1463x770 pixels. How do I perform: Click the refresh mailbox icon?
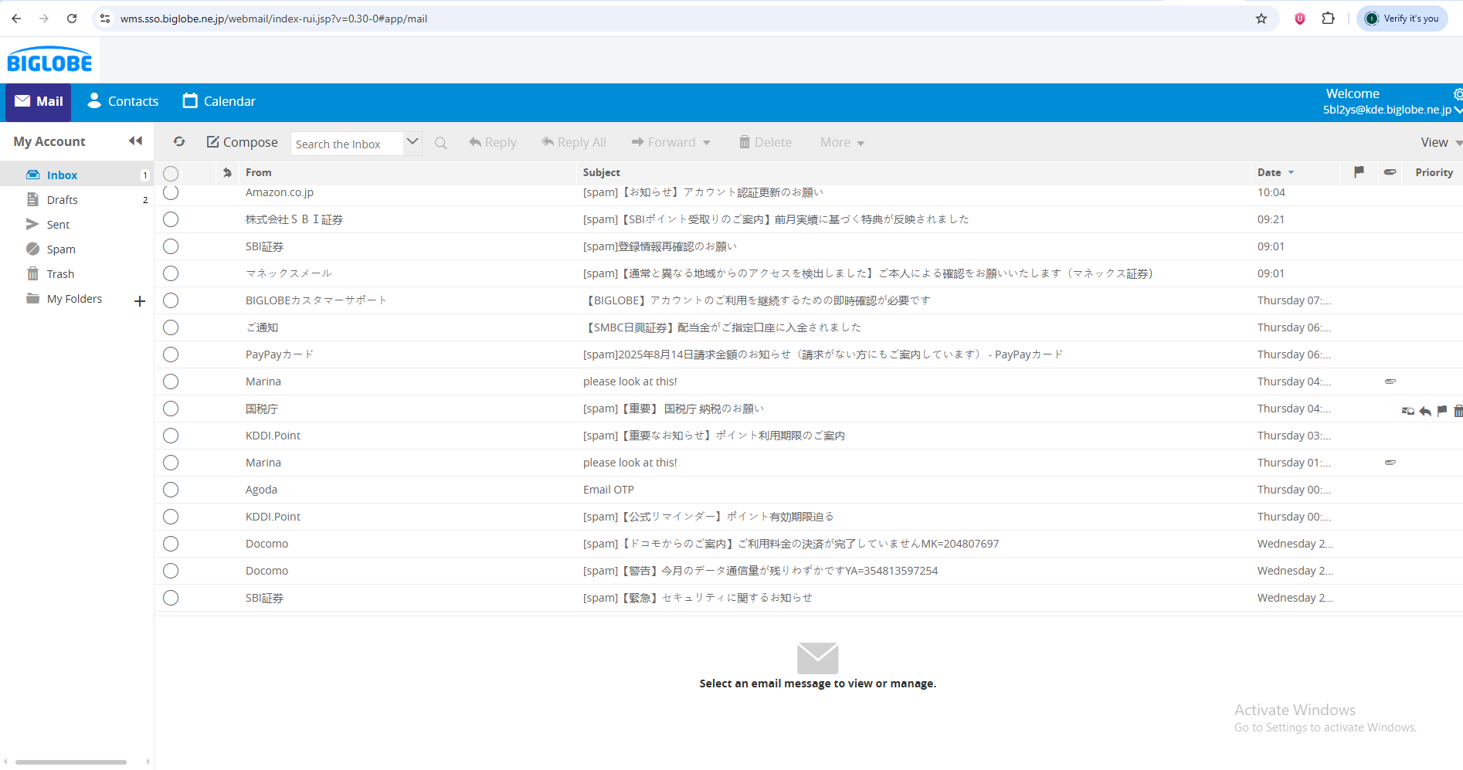[x=179, y=142]
